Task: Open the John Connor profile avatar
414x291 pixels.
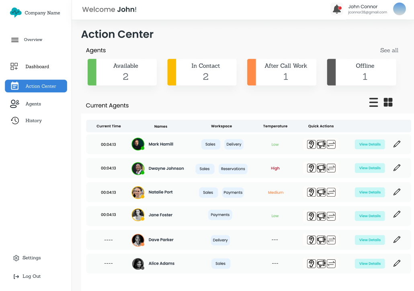Action: [399, 9]
